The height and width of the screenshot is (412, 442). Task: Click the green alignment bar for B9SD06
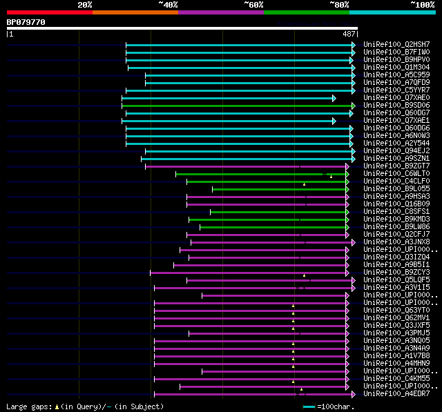tap(237, 106)
